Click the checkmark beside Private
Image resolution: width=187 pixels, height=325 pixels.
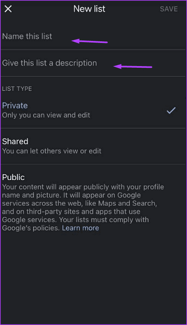coord(171,110)
